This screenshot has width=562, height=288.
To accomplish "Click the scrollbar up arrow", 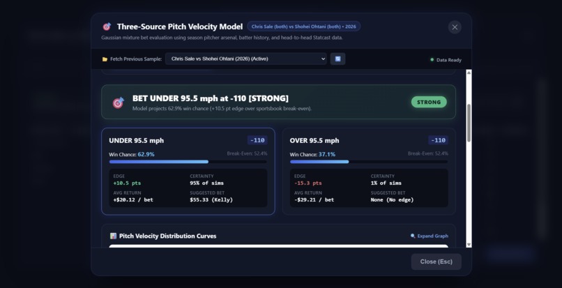I will (x=469, y=73).
